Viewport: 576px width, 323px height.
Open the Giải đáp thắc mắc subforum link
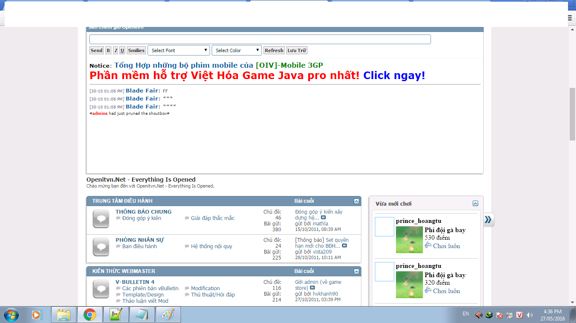213,218
